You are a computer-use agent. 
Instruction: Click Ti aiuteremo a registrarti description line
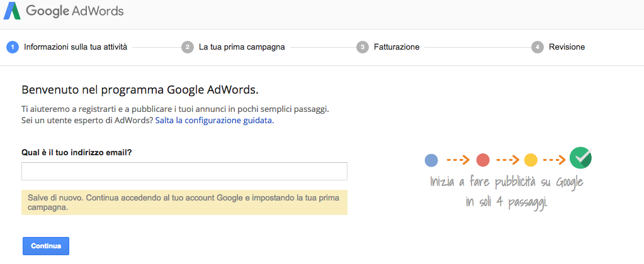point(176,109)
